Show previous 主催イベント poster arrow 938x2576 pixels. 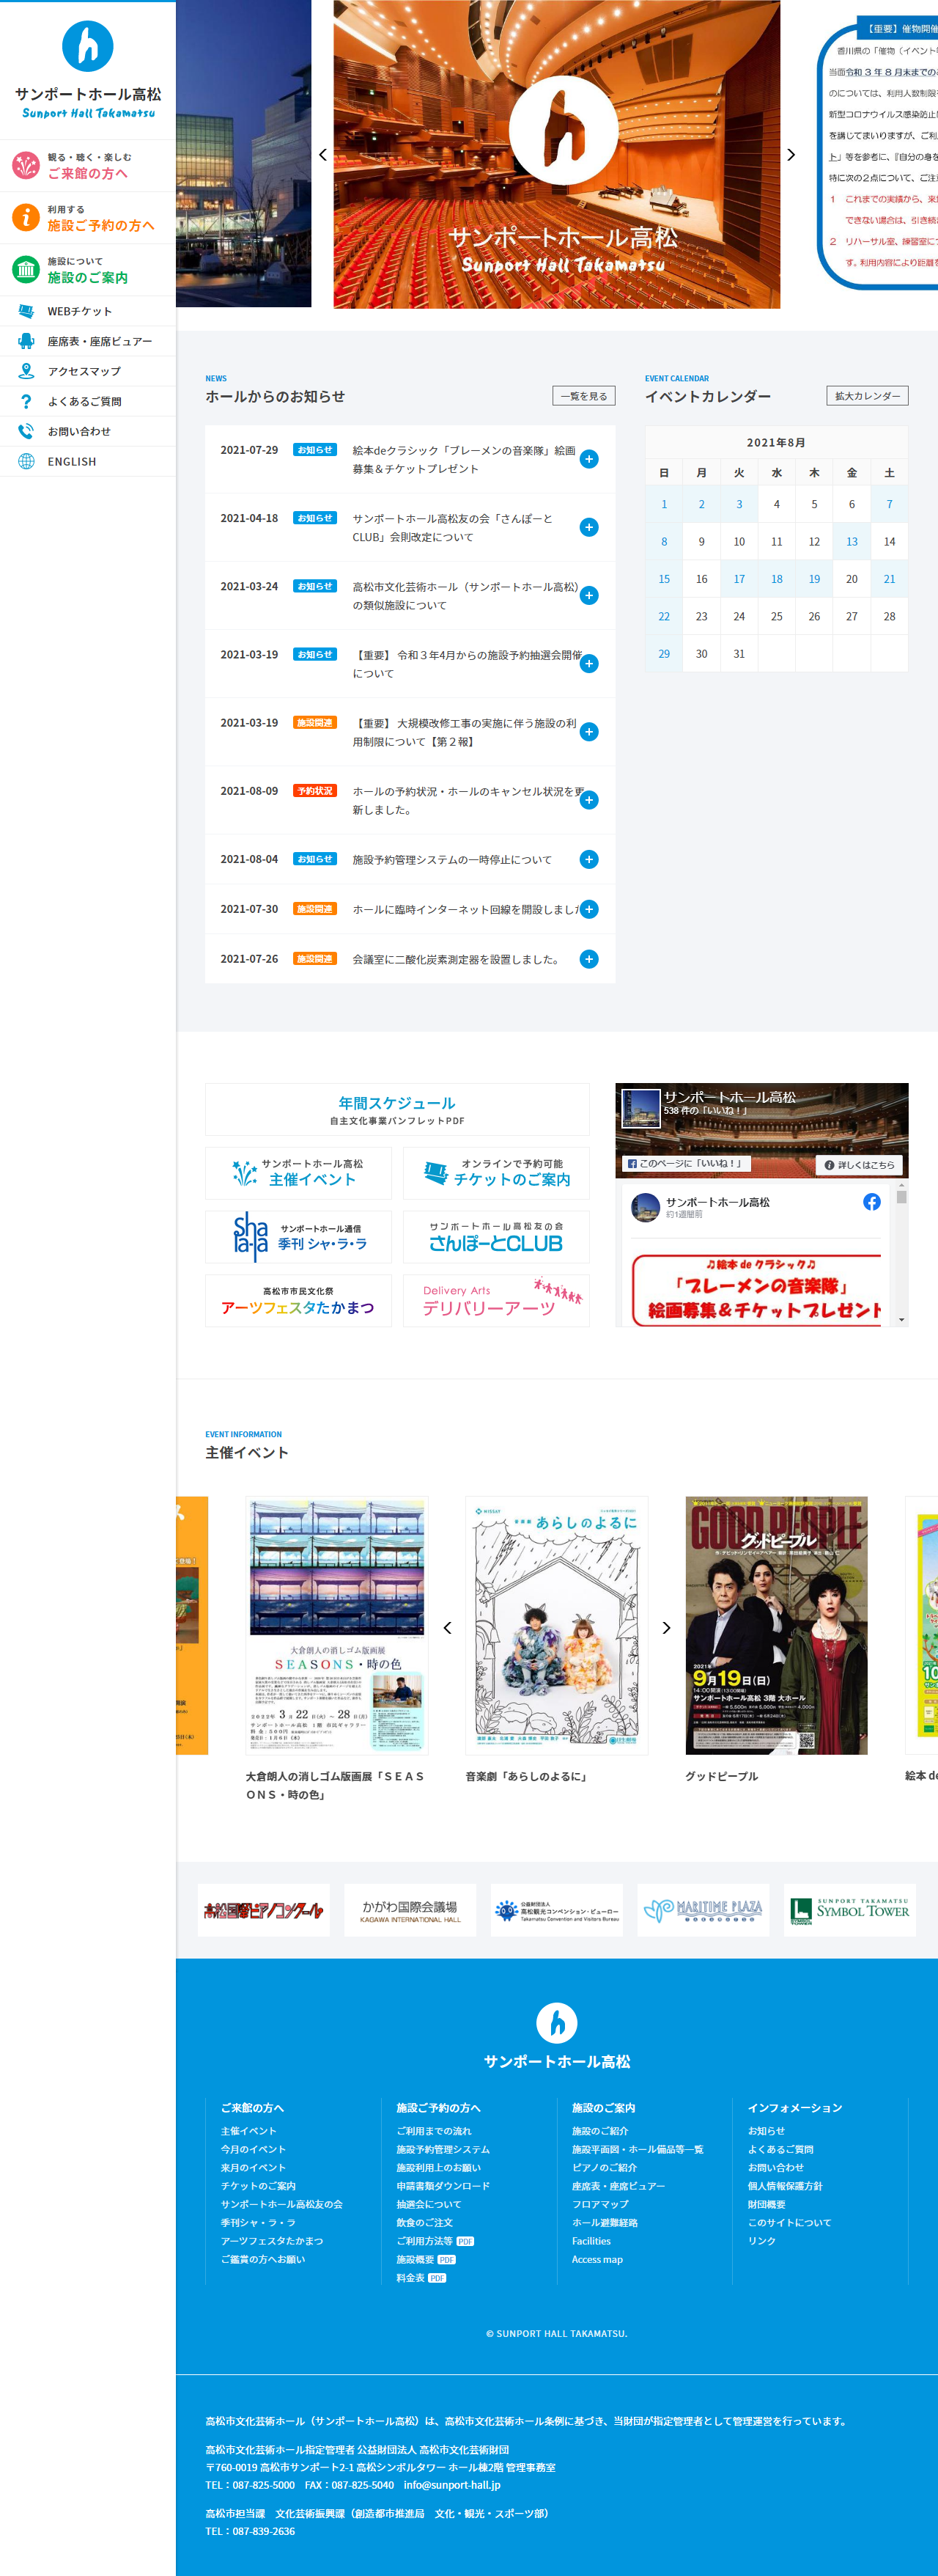[x=448, y=1627]
